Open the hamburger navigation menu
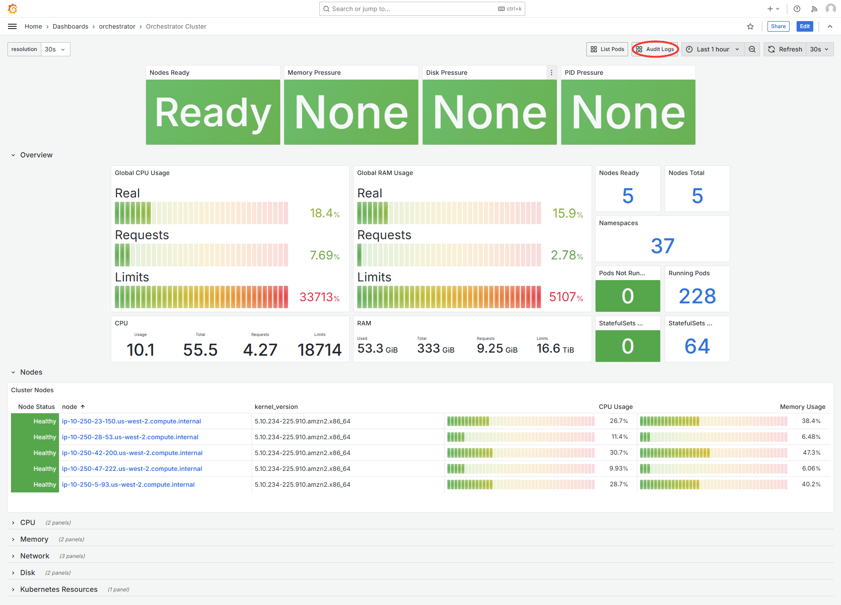This screenshot has height=605, width=841. click(12, 26)
